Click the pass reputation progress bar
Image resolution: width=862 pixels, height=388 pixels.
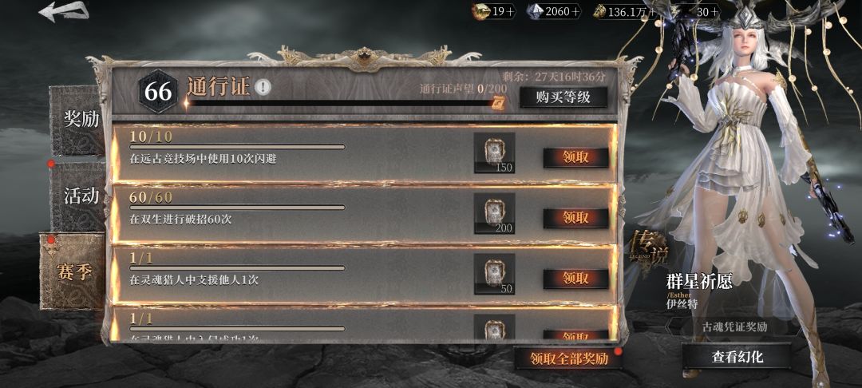click(x=339, y=103)
